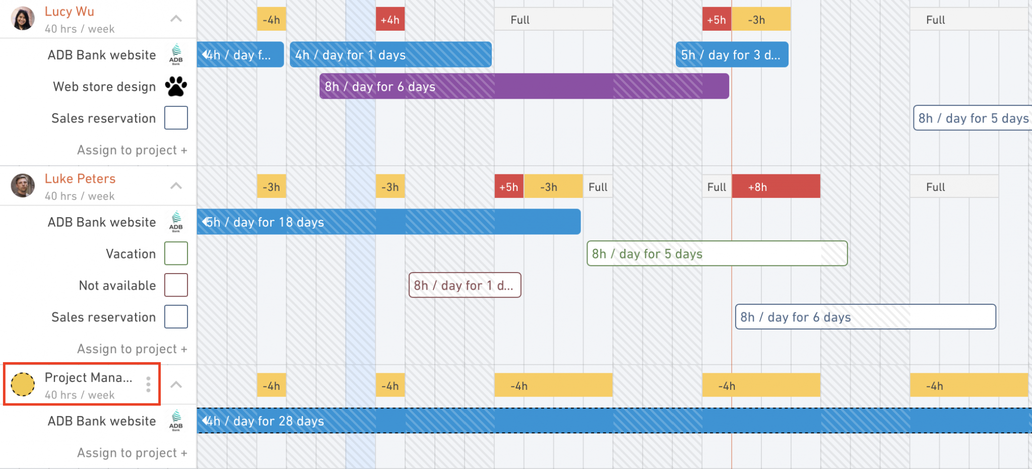Click ADB Bank logo in Luke Peters' section
The width and height of the screenshot is (1032, 469).
click(x=176, y=222)
